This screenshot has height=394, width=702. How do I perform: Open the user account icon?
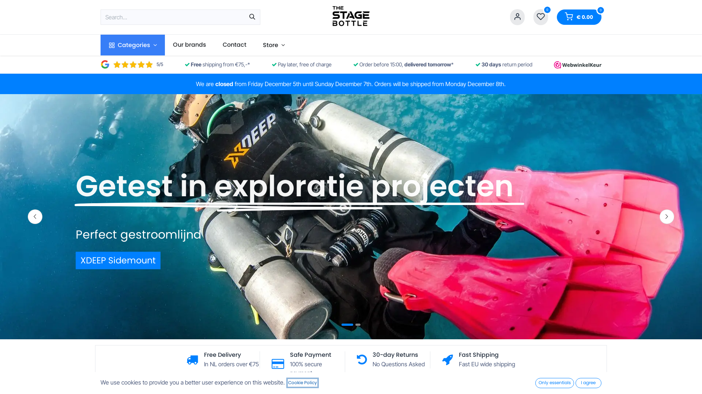(517, 17)
